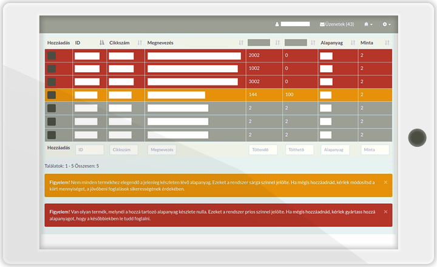
Task: Sort by Megnevezés using its sort arrows
Action: (241, 43)
